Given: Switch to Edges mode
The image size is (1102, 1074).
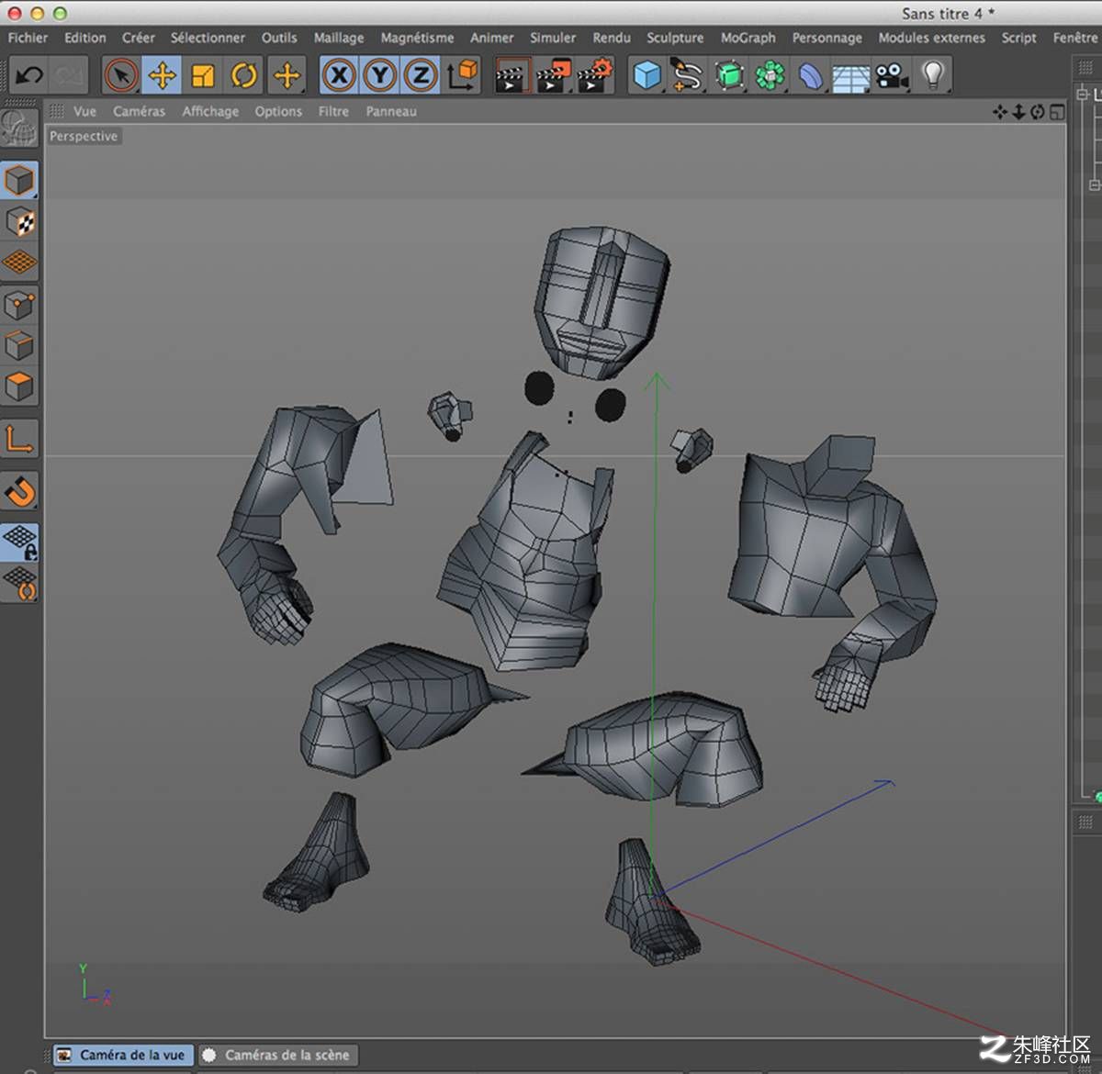Looking at the screenshot, I should pyautogui.click(x=19, y=346).
